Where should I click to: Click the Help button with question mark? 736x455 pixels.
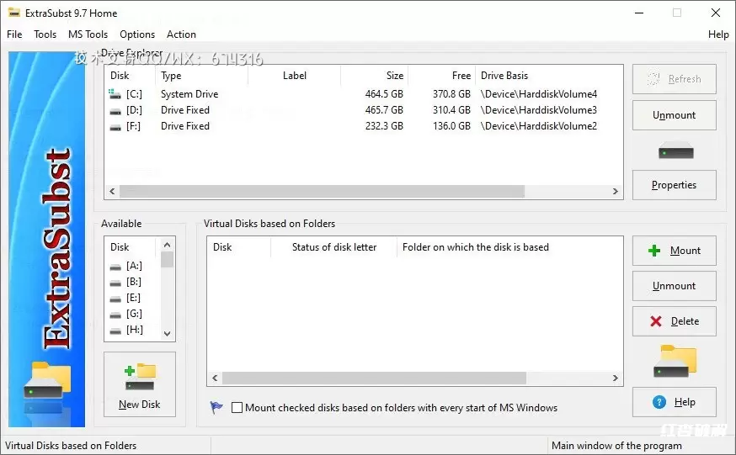[674, 402]
